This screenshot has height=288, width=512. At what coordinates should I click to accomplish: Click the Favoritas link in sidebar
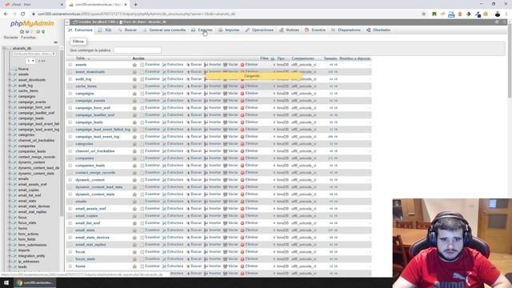point(29,38)
